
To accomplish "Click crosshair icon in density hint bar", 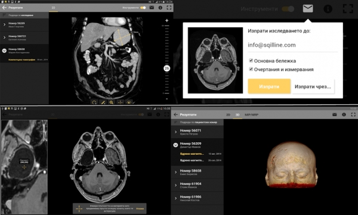I will point(79,208).
